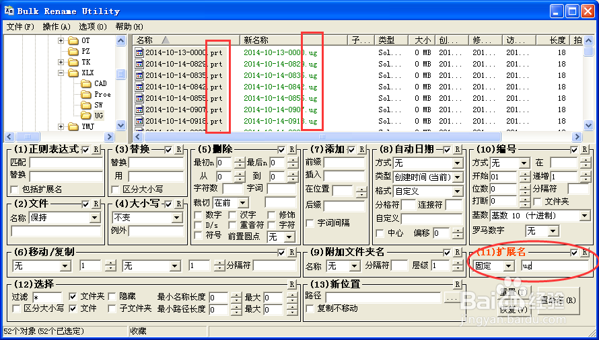The width and height of the screenshot is (599, 340).
Task: Click file icon of 2014-10-14-0829.prt
Action: [x=139, y=64]
